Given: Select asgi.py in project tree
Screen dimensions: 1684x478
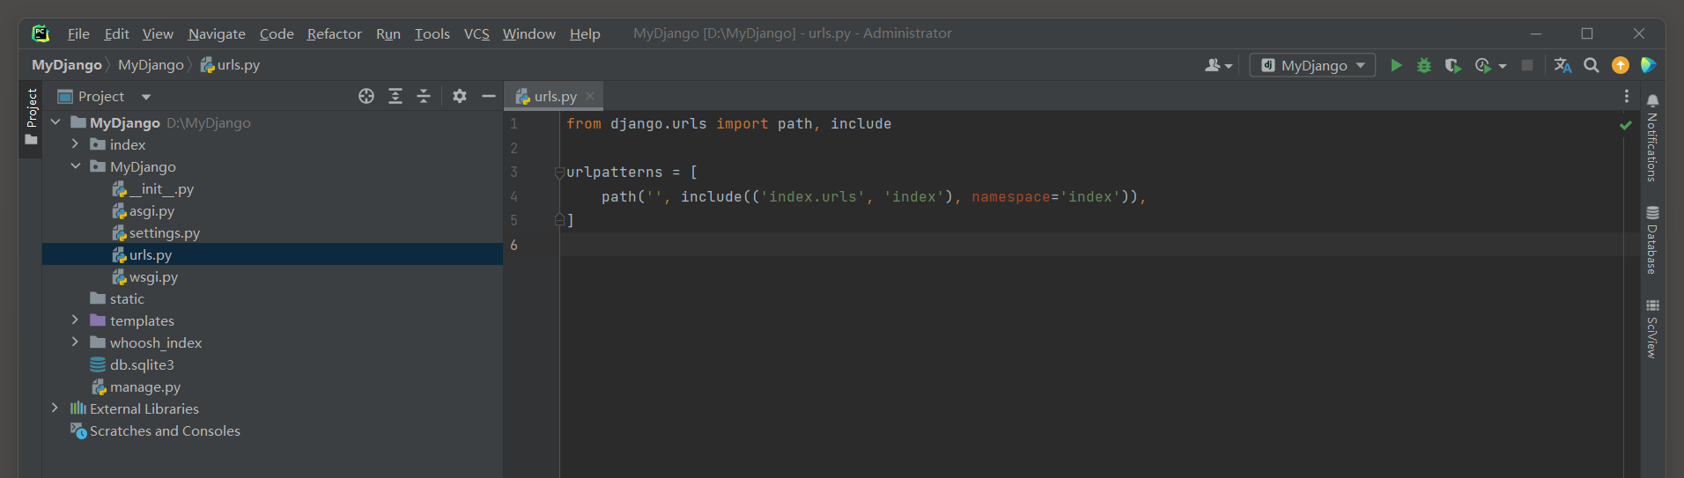Looking at the screenshot, I should 144,210.
